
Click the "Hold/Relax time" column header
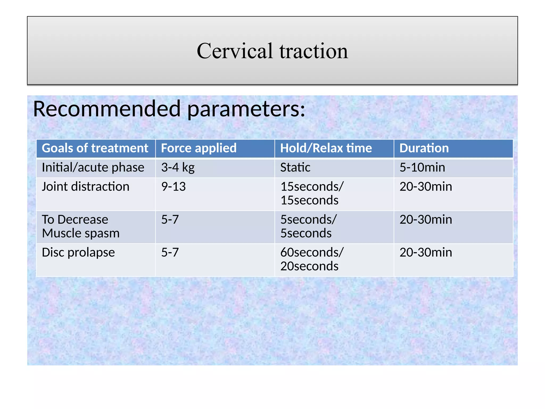[x=326, y=148]
